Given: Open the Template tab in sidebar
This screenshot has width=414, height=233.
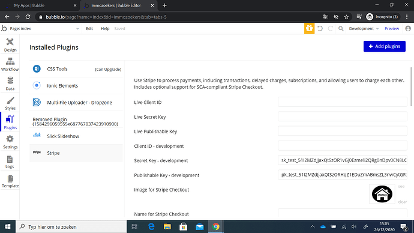Looking at the screenshot, I should (x=10, y=181).
